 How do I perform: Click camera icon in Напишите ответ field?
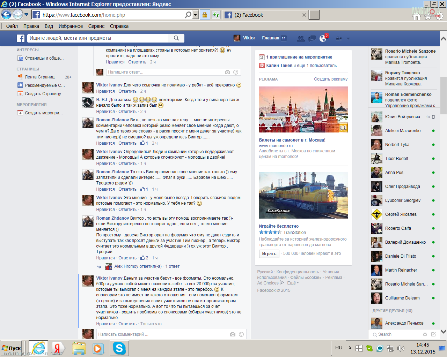[x=227, y=72]
